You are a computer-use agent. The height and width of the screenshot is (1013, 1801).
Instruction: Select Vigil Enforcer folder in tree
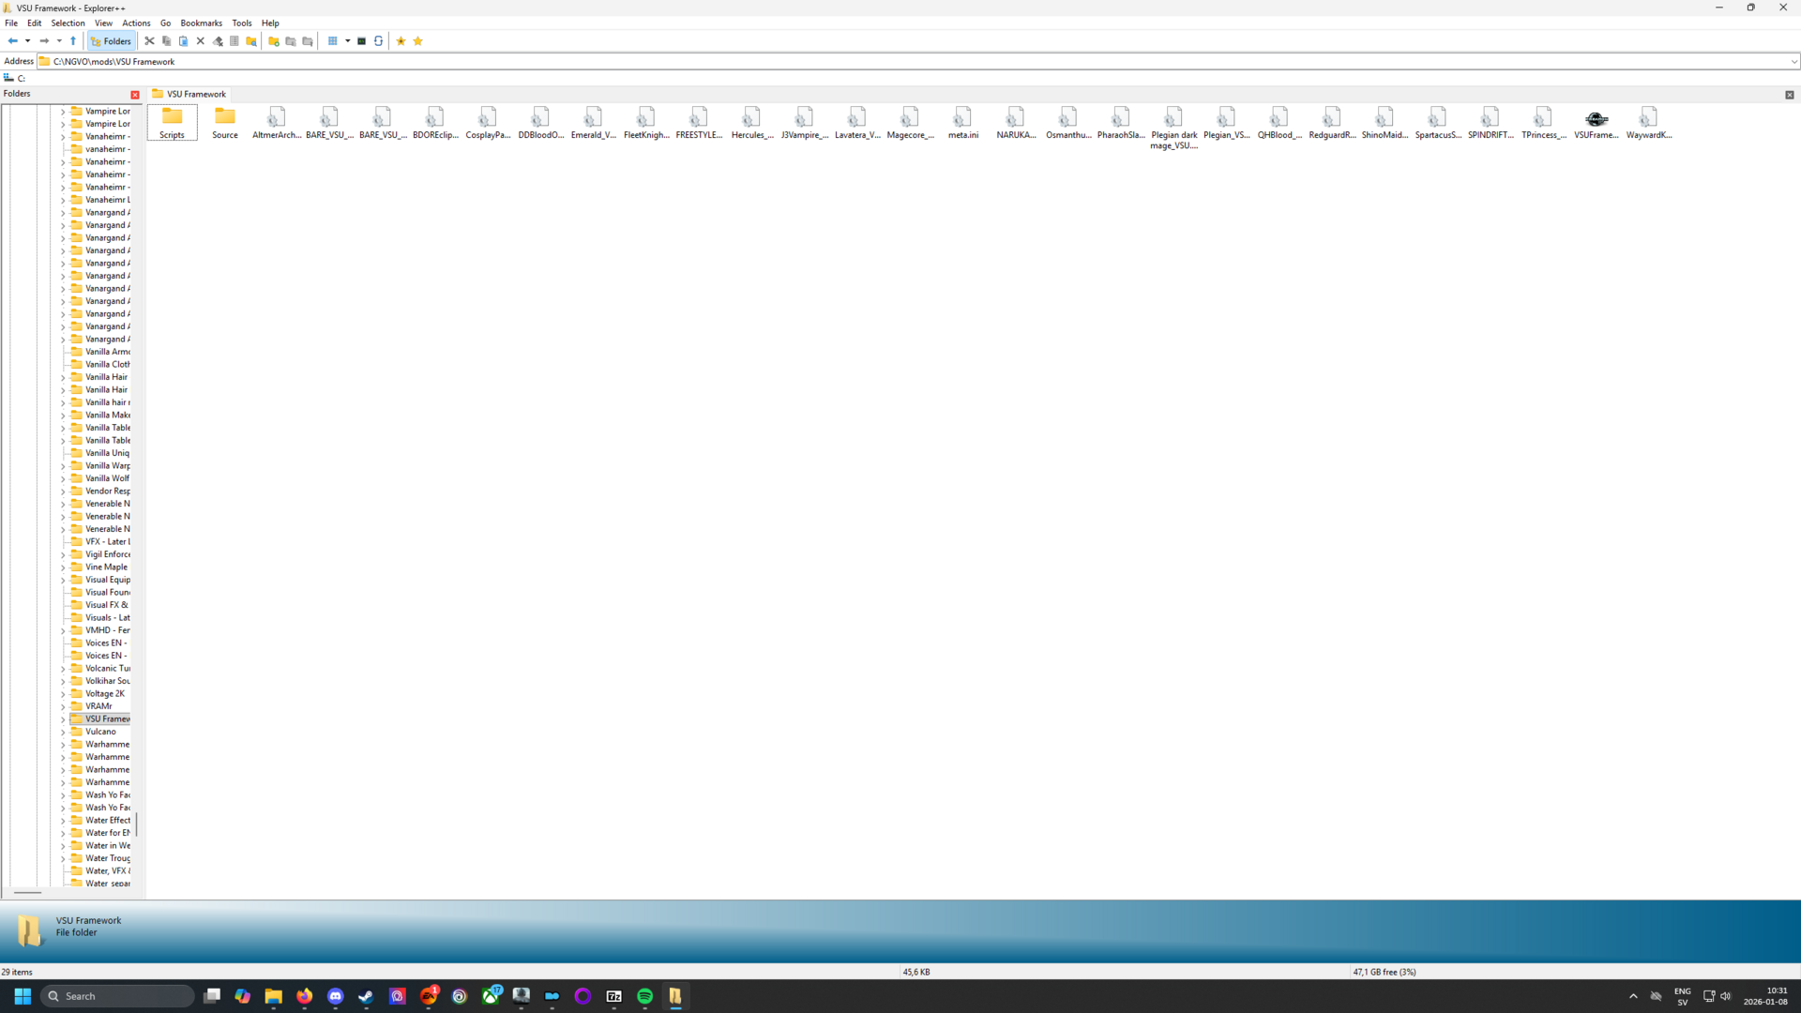[x=100, y=554]
